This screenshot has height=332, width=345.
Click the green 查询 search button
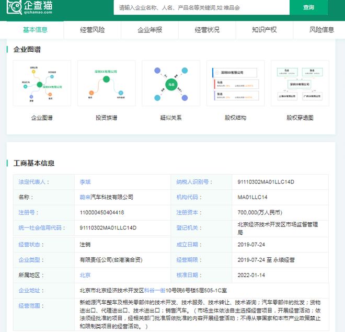(x=308, y=7)
